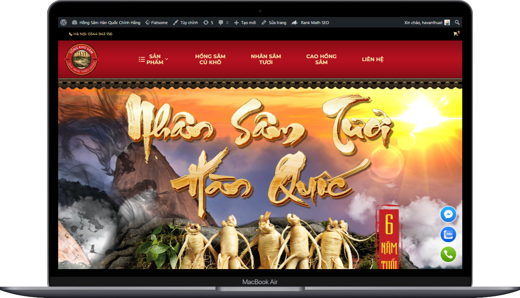The height and width of the screenshot is (298, 520).
Task: Open the Flatsome admin menu
Action: pyautogui.click(x=156, y=23)
